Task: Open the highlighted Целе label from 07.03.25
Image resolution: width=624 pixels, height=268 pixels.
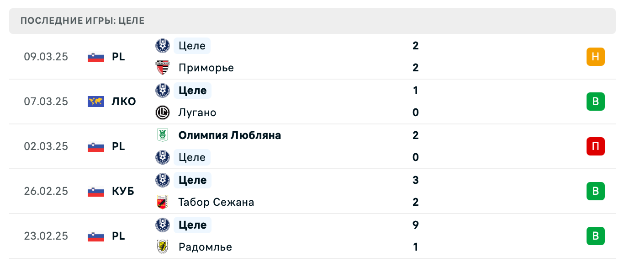Action: click(x=192, y=91)
